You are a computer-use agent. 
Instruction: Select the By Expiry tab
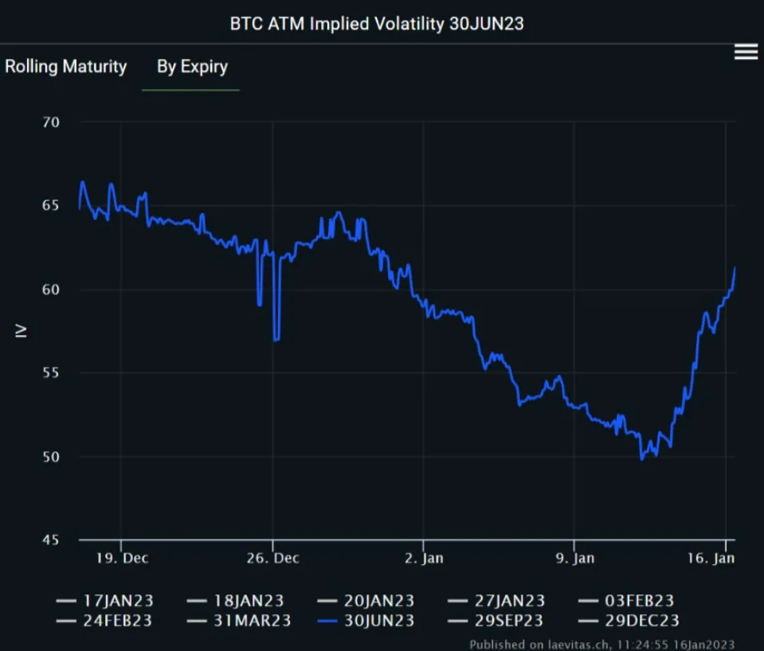pos(192,67)
